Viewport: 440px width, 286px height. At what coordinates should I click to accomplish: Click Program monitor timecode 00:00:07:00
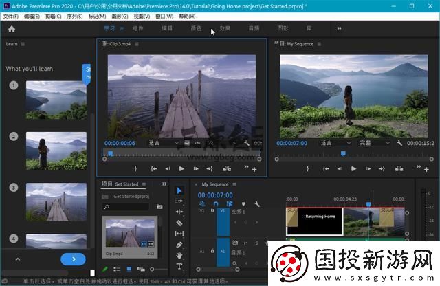290,143
